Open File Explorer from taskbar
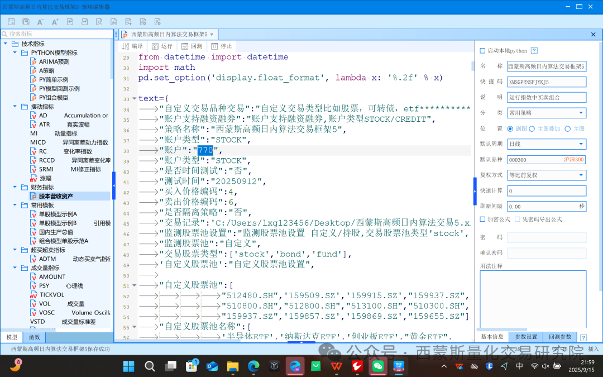The height and width of the screenshot is (377, 603). pyautogui.click(x=233, y=366)
